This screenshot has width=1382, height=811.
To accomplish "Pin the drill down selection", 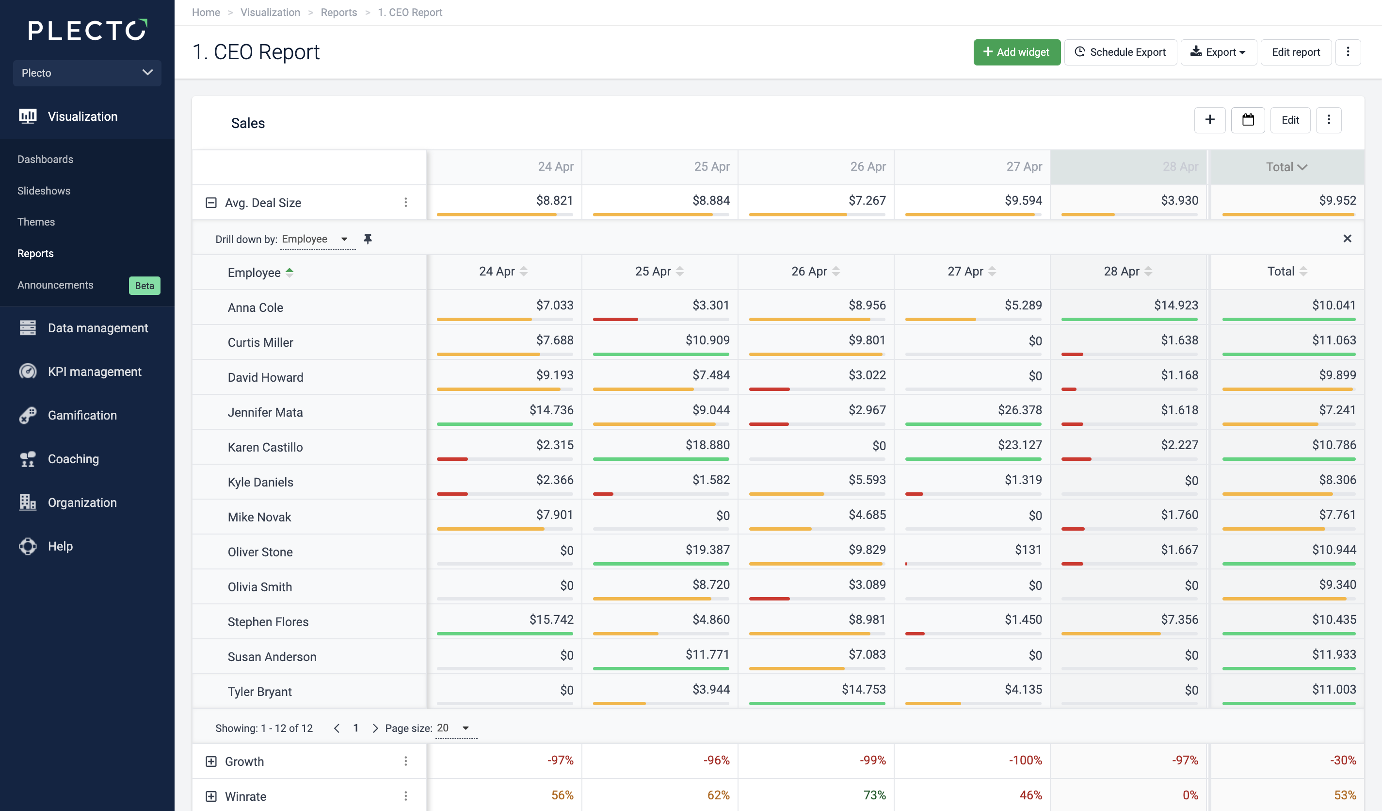I will (x=368, y=239).
